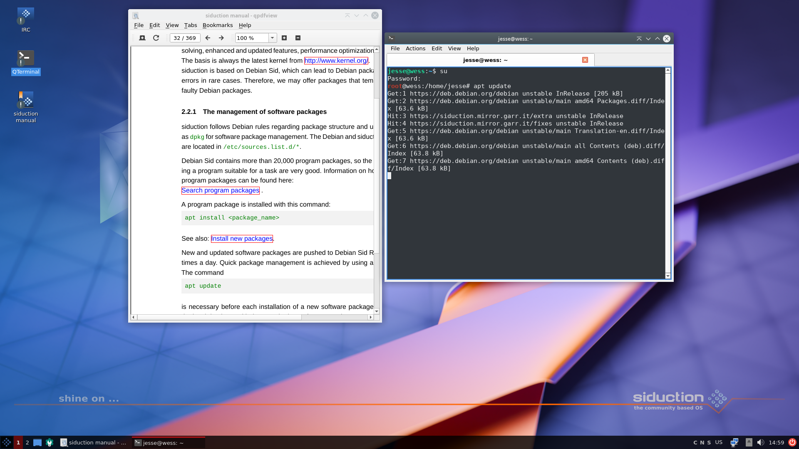Viewport: 799px width, 449px height.
Task: Zoom in on the PDF document
Action: point(284,38)
